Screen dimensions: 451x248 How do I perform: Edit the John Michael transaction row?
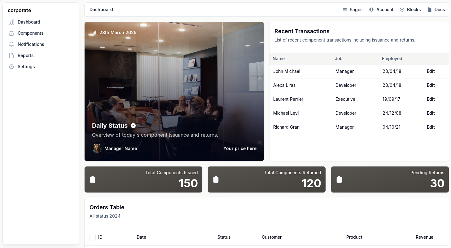pos(431,71)
